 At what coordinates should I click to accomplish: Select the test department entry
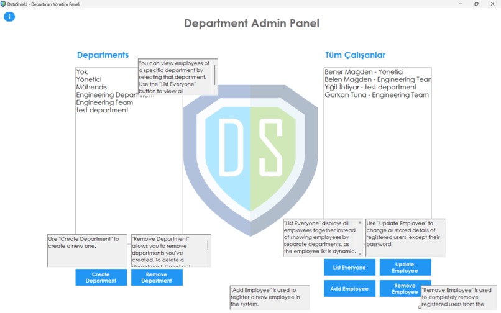coord(102,110)
